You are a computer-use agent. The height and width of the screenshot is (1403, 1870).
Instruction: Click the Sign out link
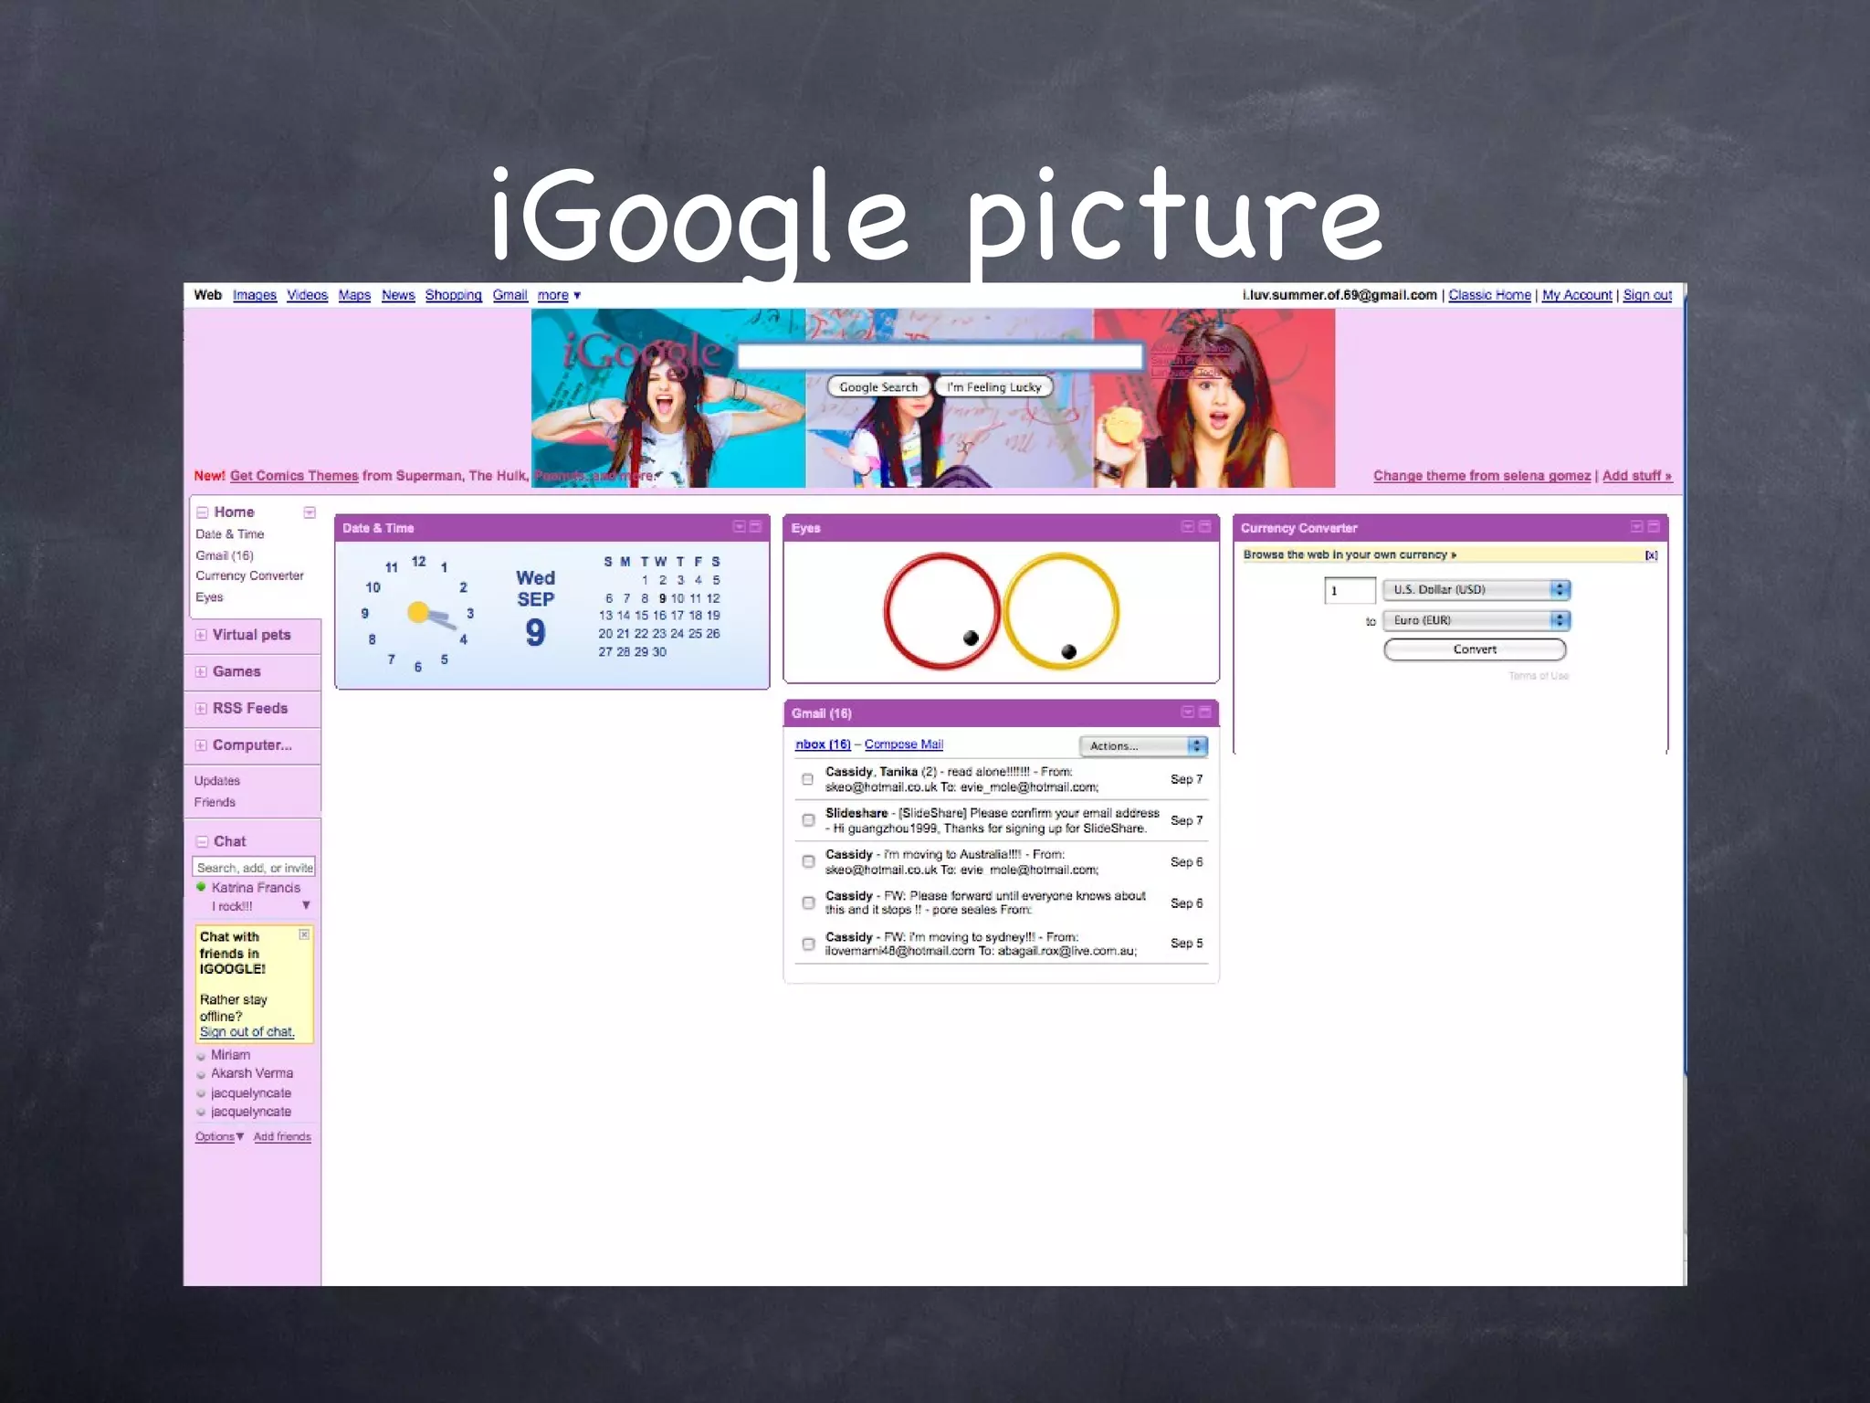[x=1647, y=295]
